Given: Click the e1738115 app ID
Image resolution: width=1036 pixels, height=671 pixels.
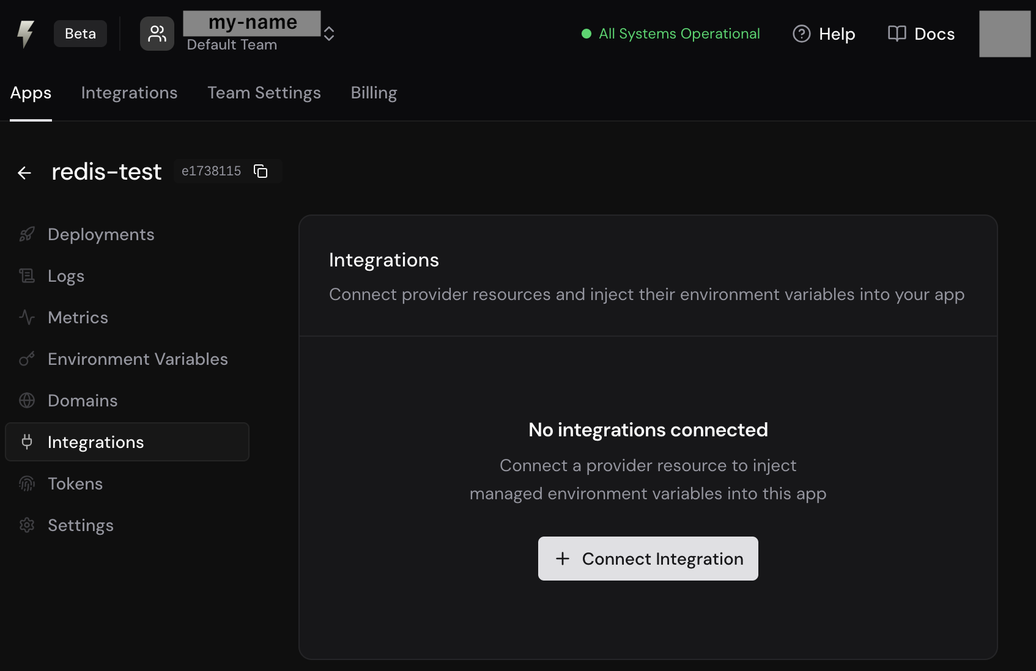Looking at the screenshot, I should point(211,171).
